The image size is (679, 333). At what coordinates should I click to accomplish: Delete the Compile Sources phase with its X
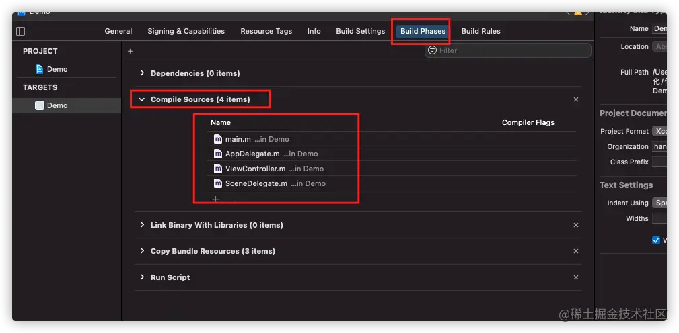(x=576, y=99)
